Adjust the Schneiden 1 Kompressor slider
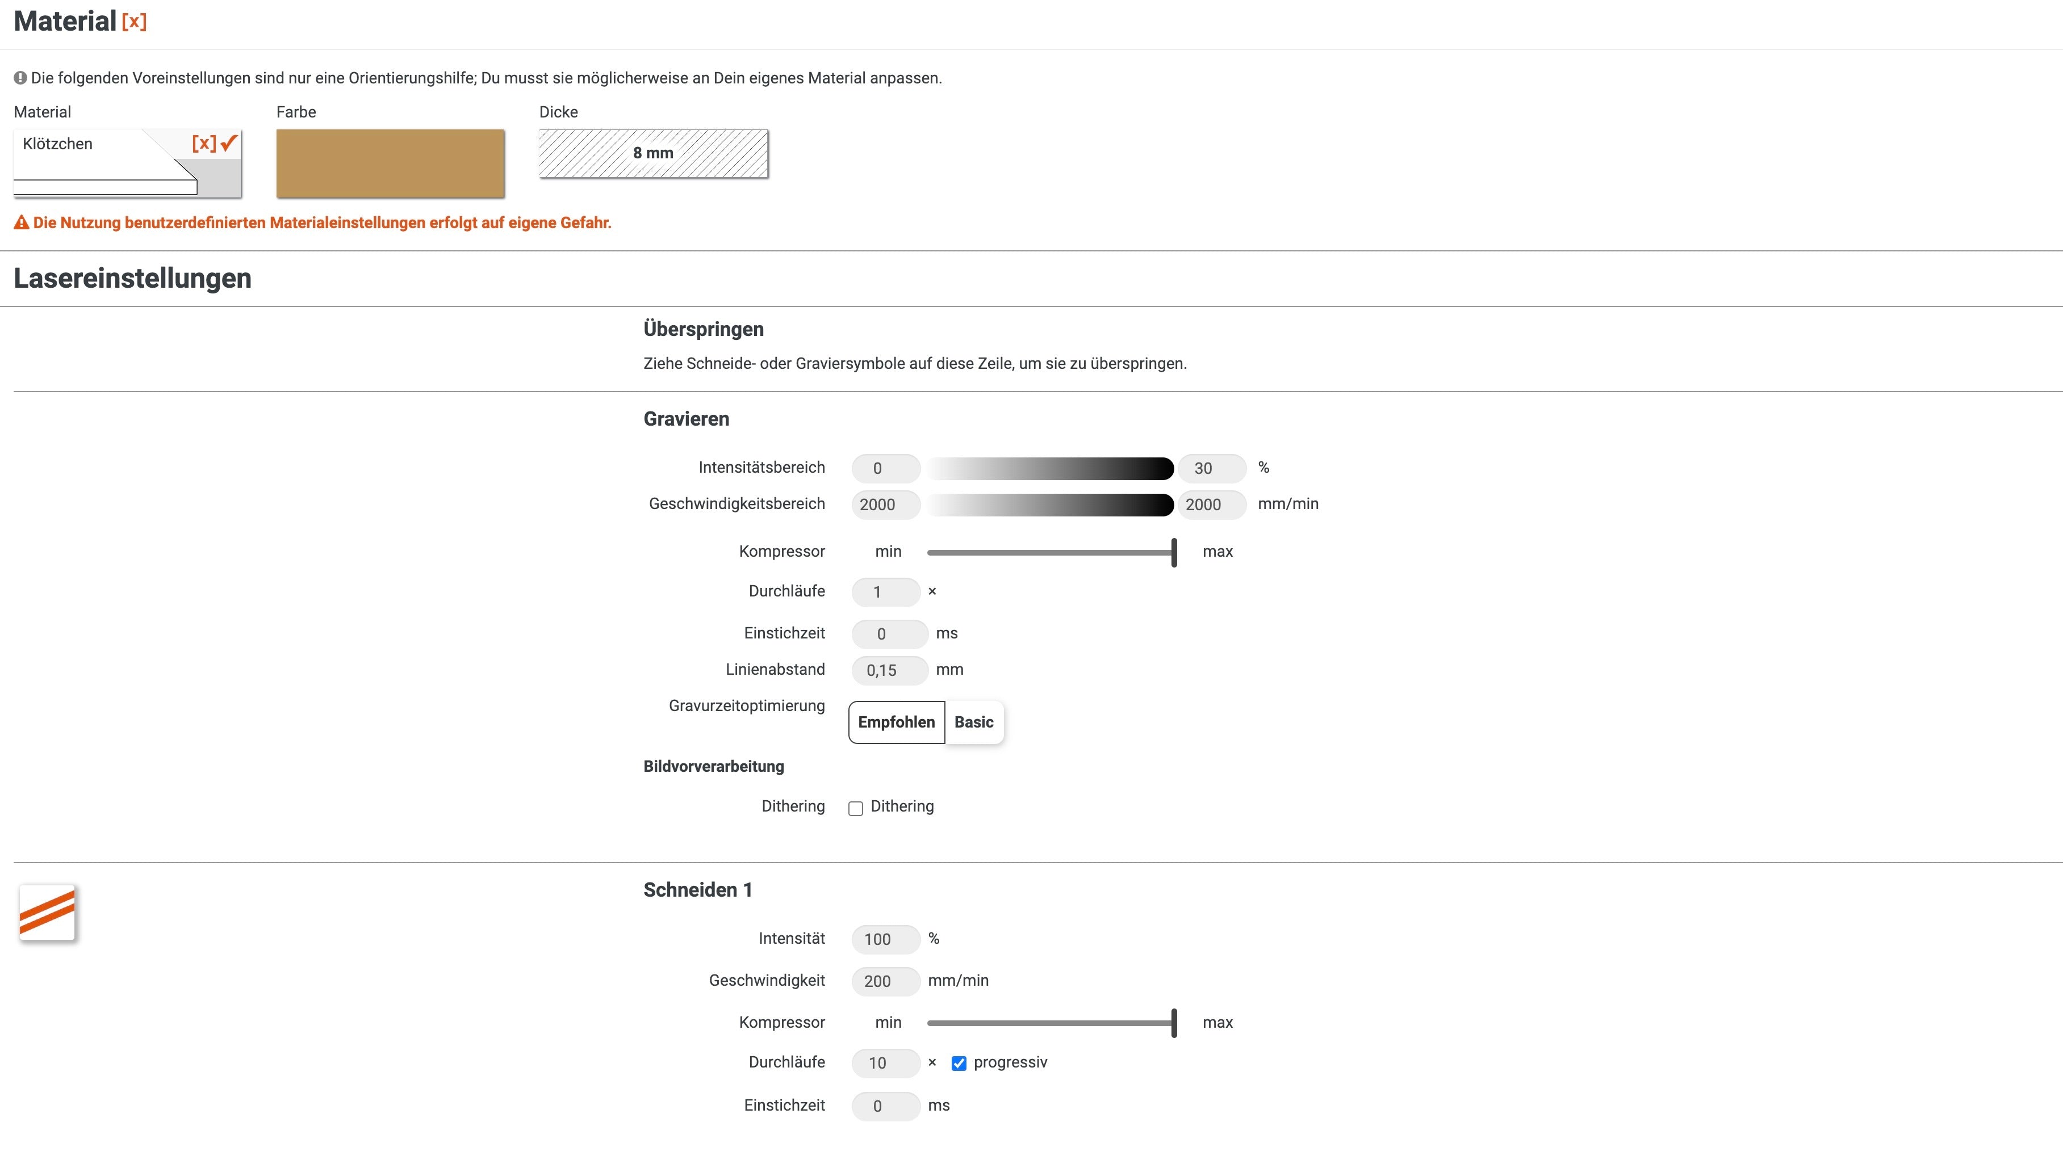The height and width of the screenshot is (1160, 2063). pyautogui.click(x=1052, y=1023)
